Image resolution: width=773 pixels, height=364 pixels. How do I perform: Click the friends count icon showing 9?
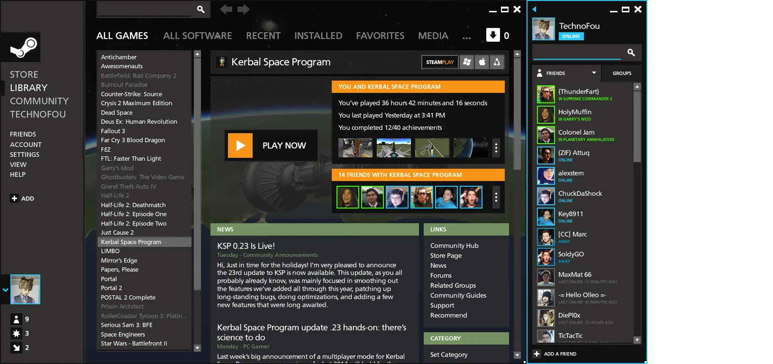pyautogui.click(x=16, y=319)
